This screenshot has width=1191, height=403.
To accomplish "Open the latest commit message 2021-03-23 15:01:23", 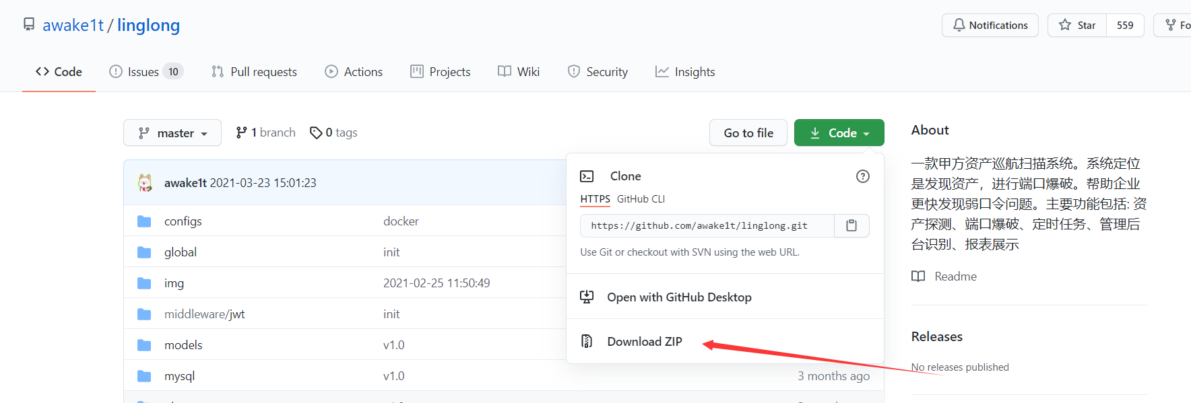I will pyautogui.click(x=263, y=182).
